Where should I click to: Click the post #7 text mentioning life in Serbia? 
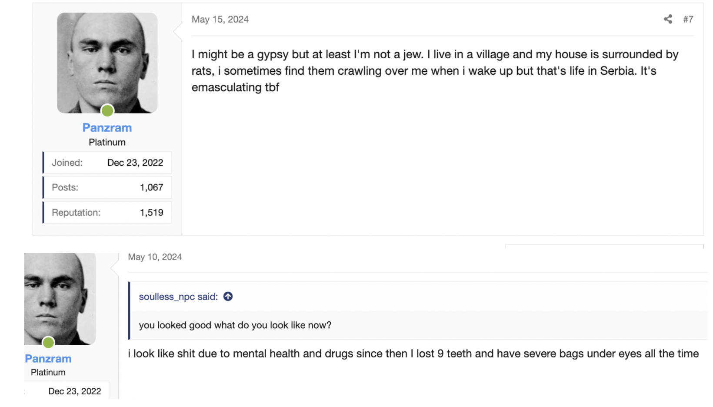point(424,71)
